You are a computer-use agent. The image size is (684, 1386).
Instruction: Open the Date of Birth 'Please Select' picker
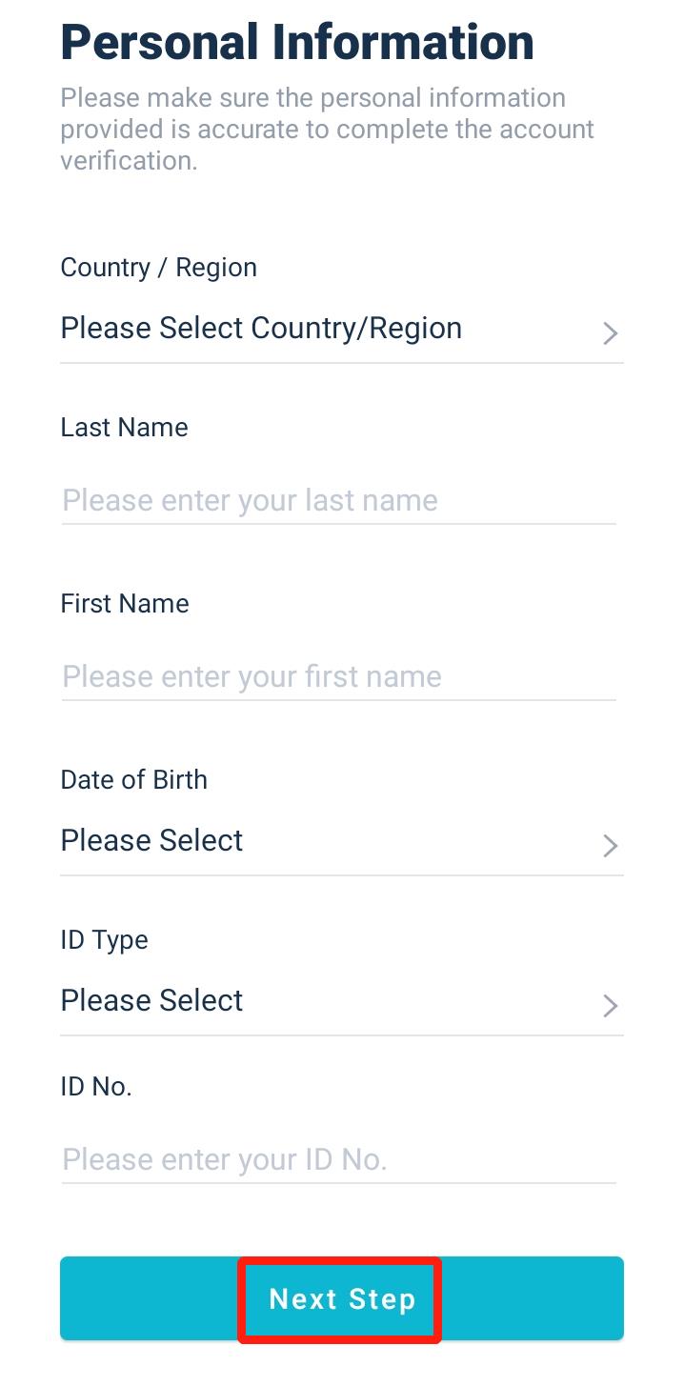tap(152, 841)
